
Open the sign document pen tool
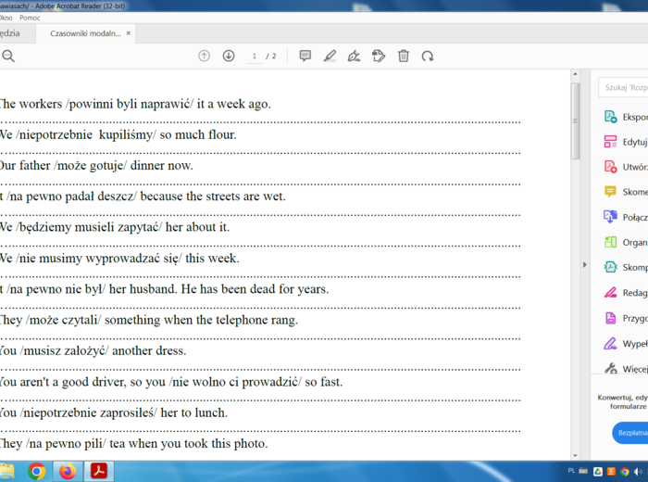pos(354,57)
